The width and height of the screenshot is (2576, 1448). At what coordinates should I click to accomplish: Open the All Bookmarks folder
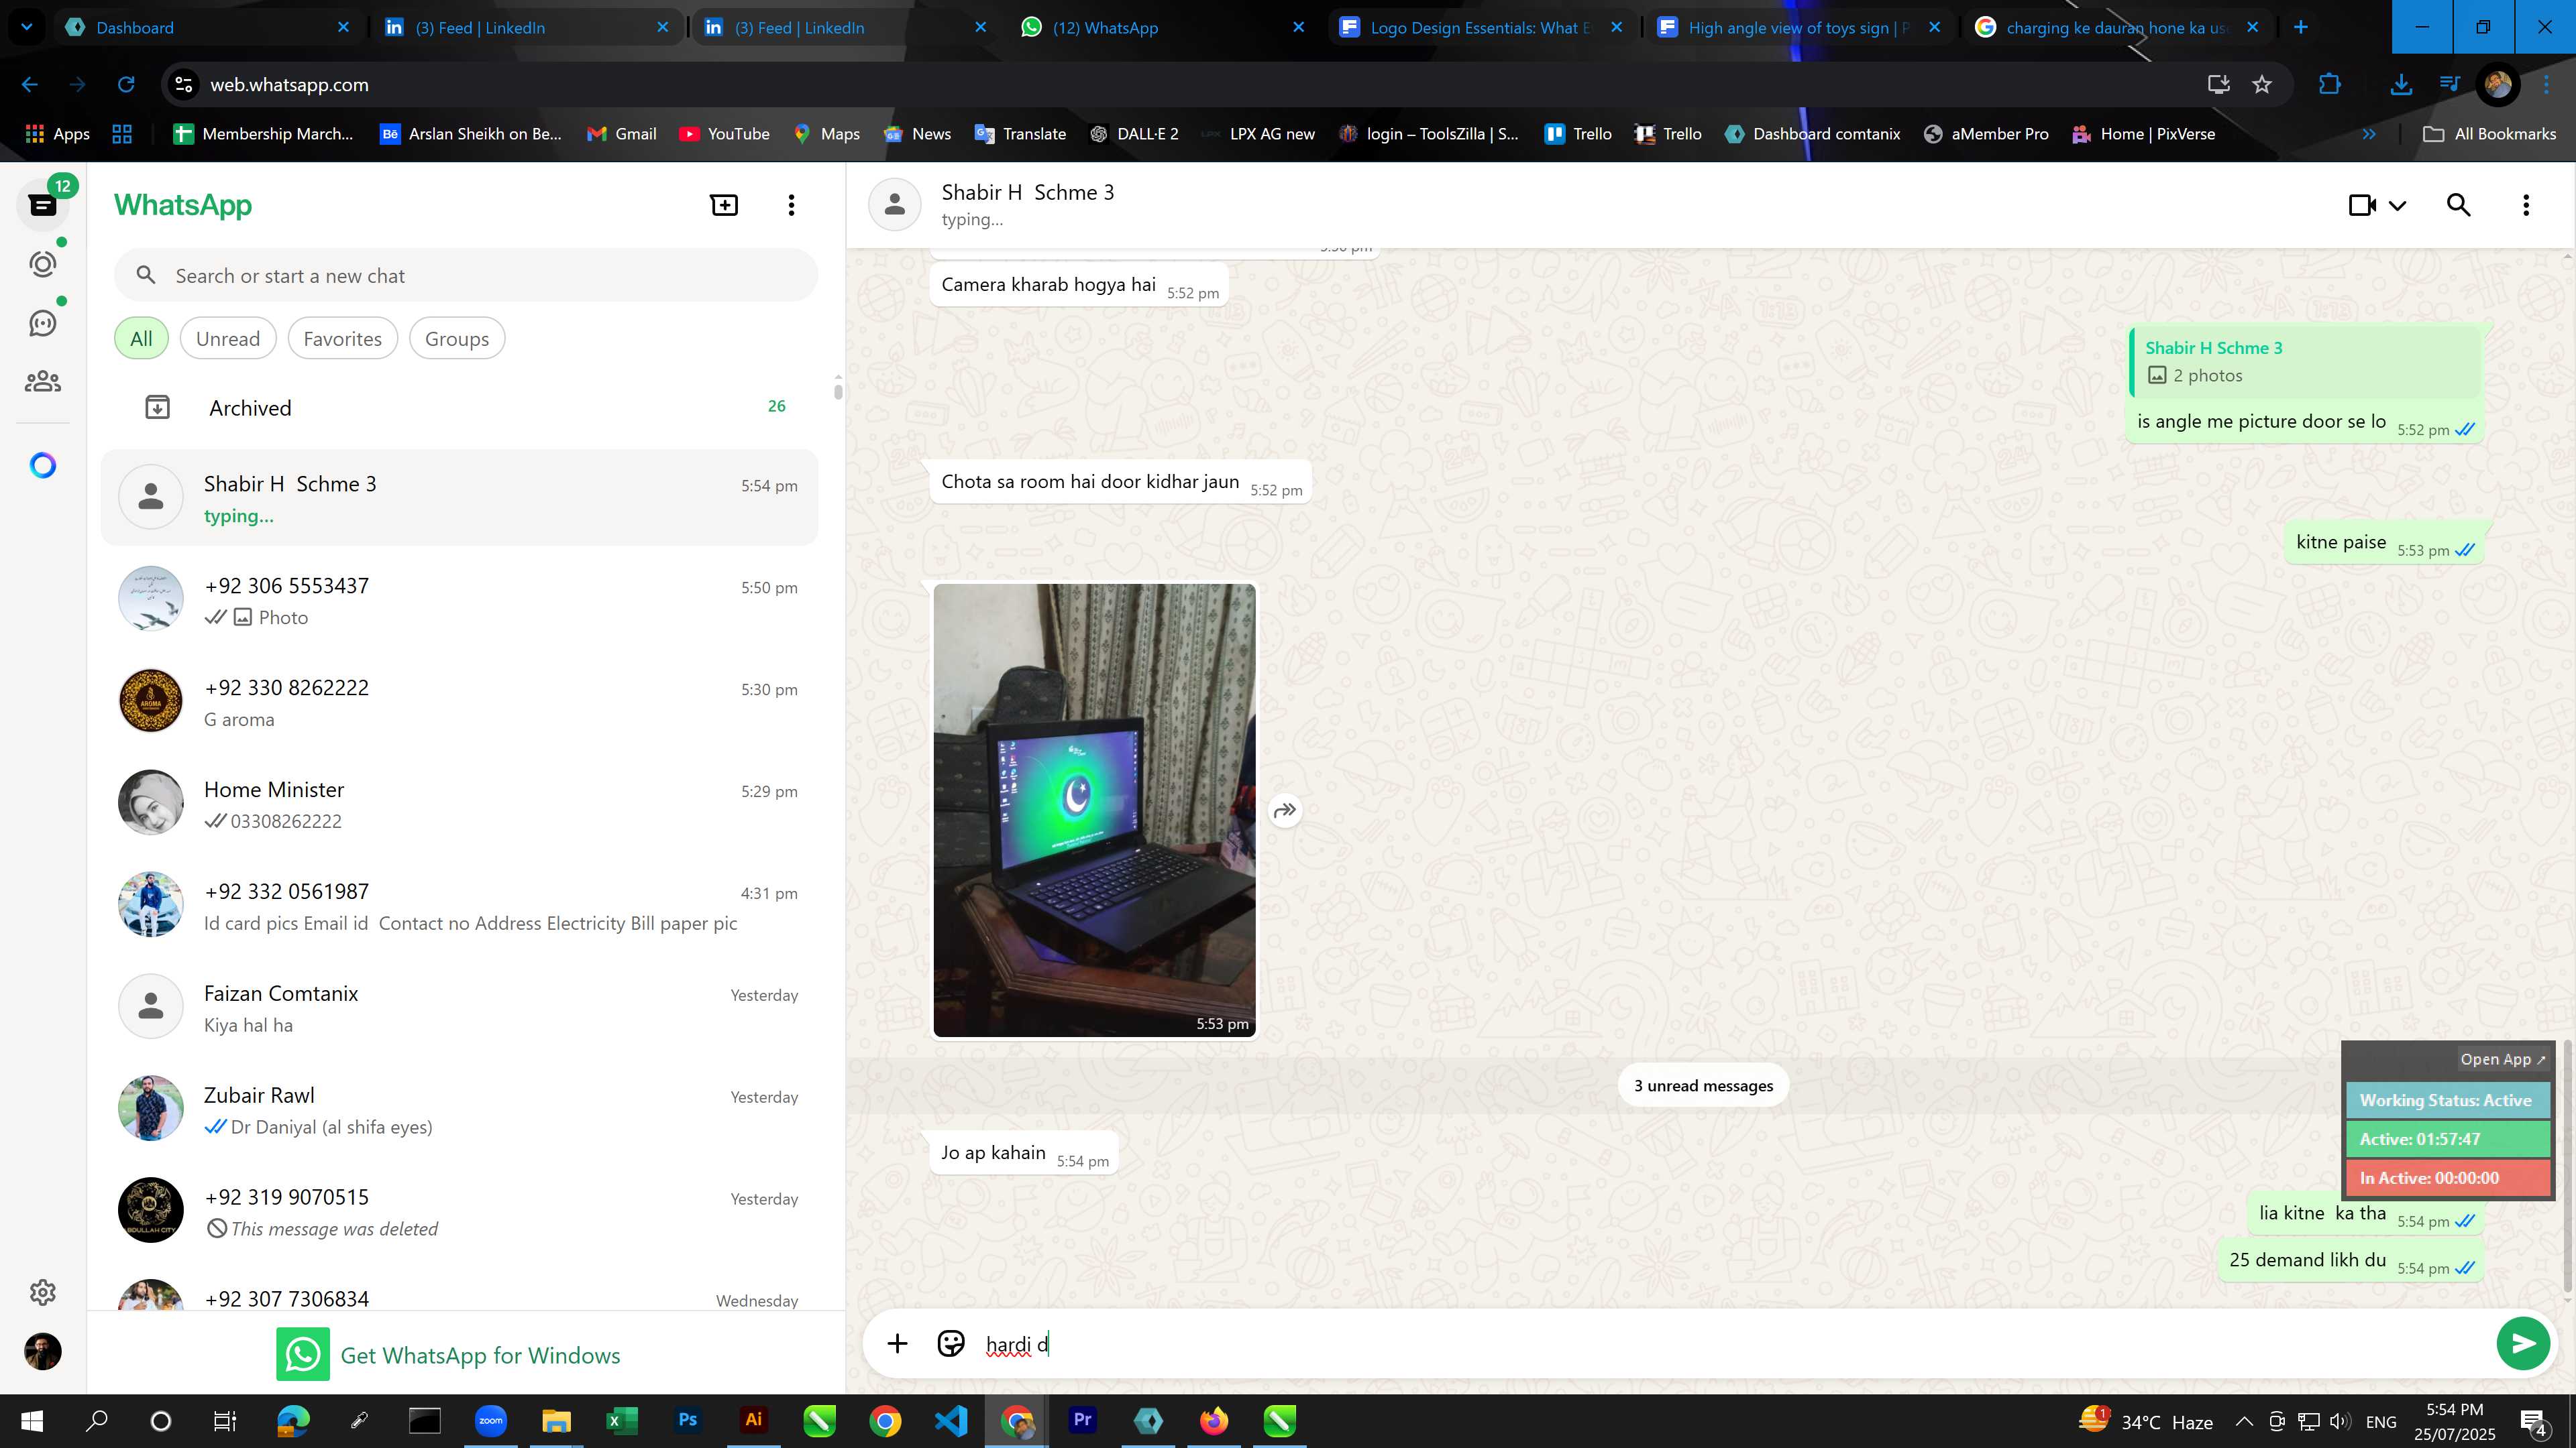2490,134
